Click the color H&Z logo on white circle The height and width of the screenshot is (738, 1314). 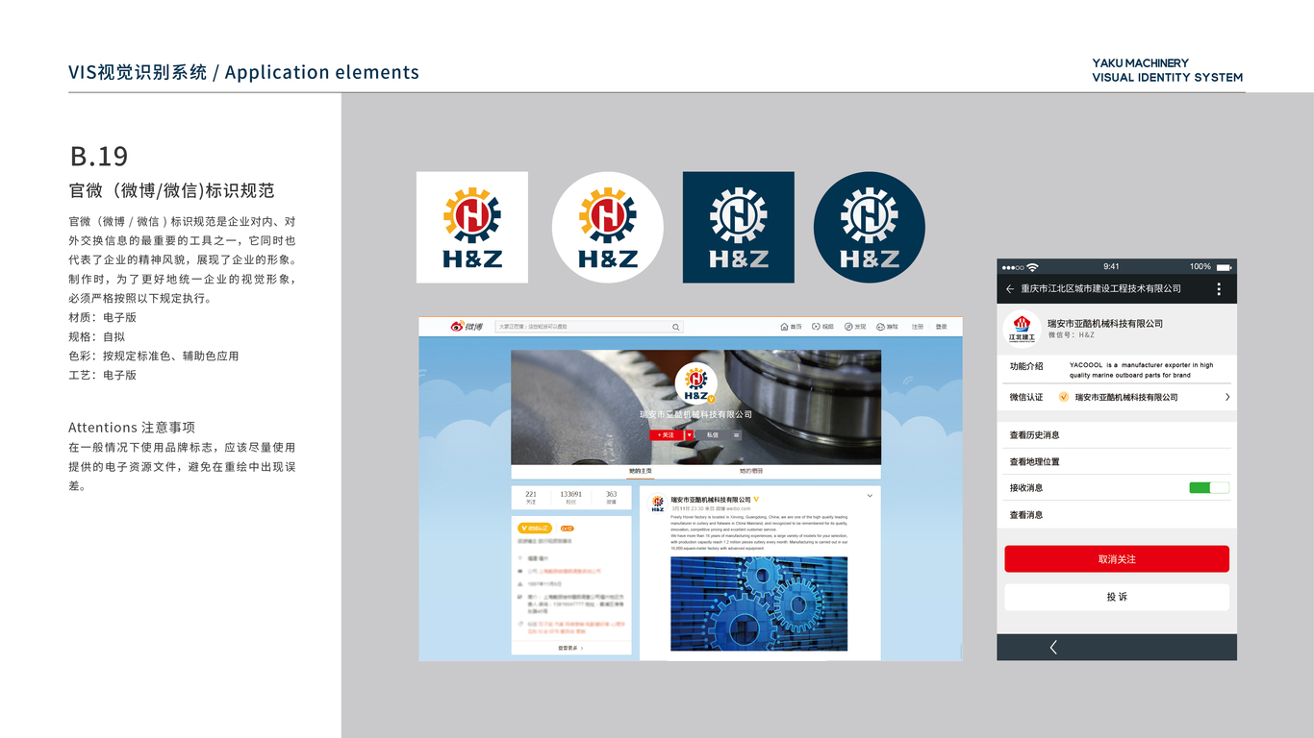point(608,228)
